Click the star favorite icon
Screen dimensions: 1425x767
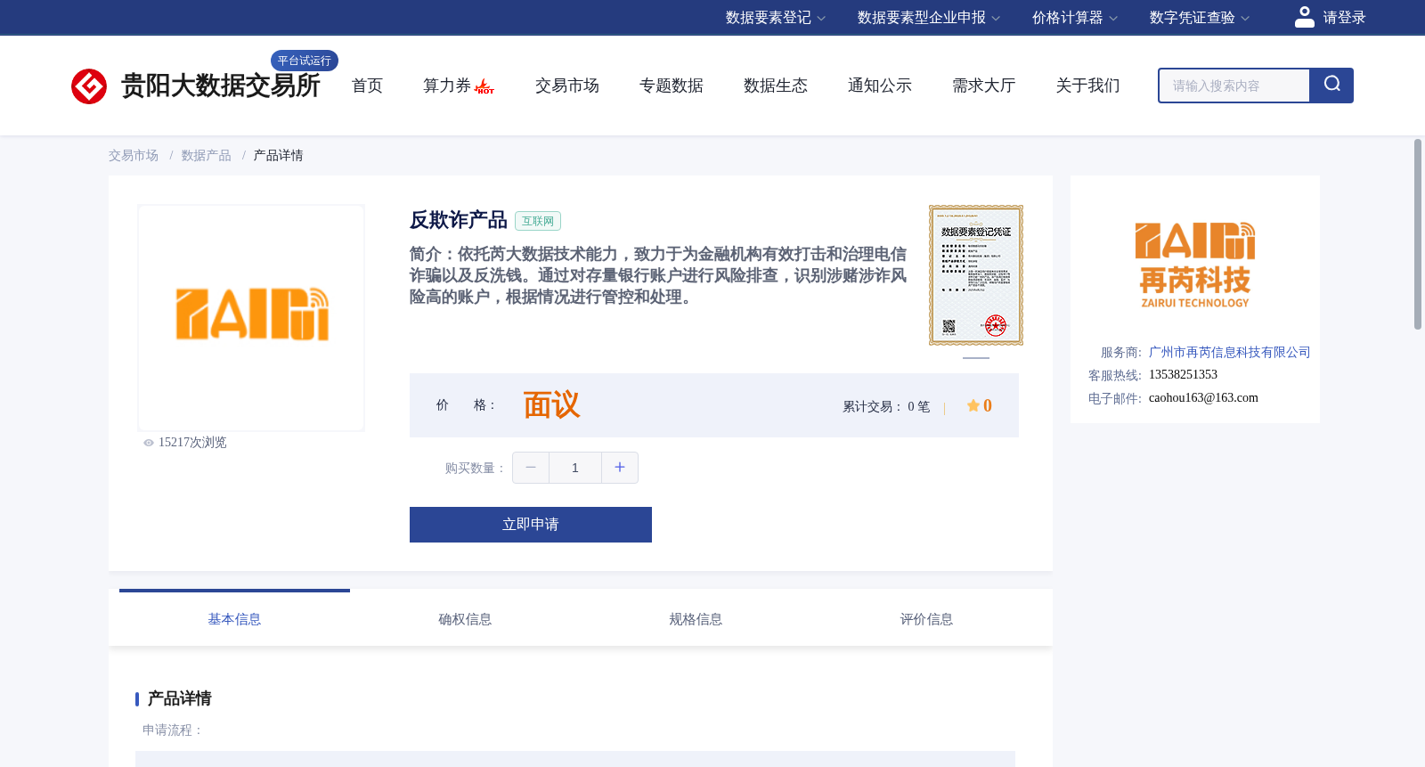tap(973, 405)
